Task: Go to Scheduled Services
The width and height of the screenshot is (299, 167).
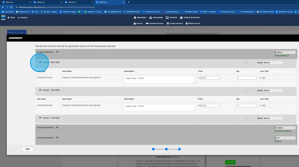Action: pos(155,23)
